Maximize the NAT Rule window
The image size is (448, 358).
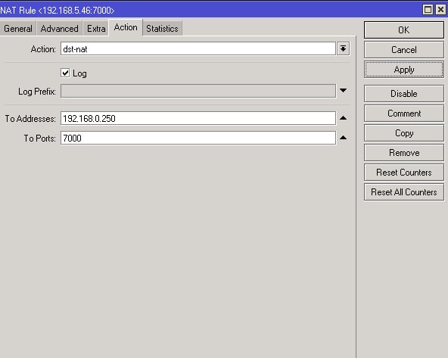pos(428,10)
